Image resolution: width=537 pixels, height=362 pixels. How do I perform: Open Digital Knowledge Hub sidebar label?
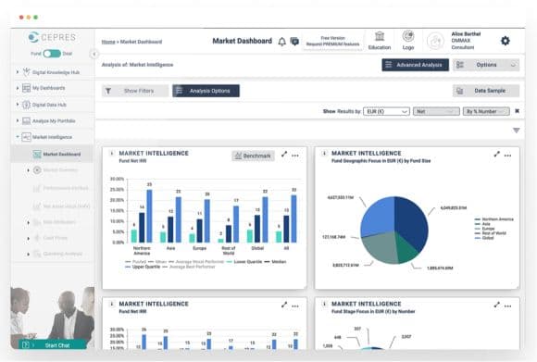[56, 72]
